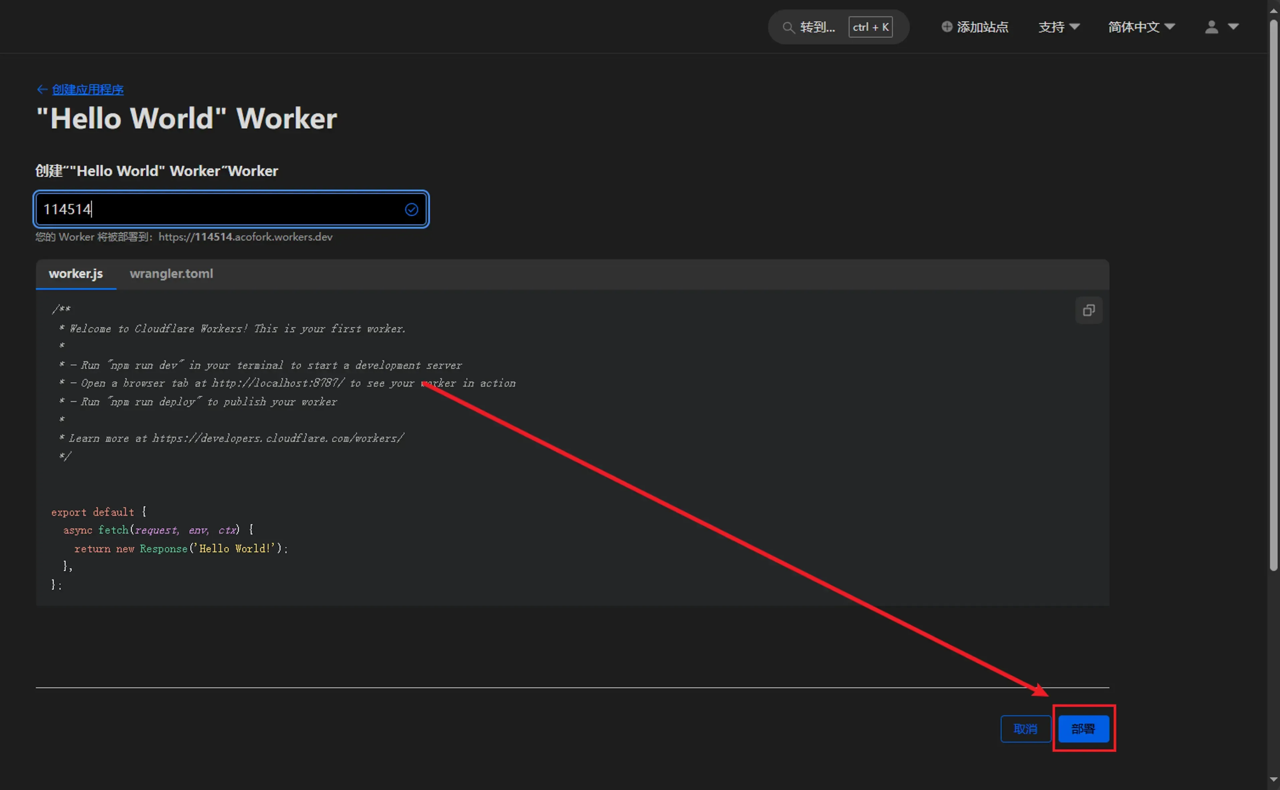
Task: Click the Worker name input field
Action: [x=219, y=210]
